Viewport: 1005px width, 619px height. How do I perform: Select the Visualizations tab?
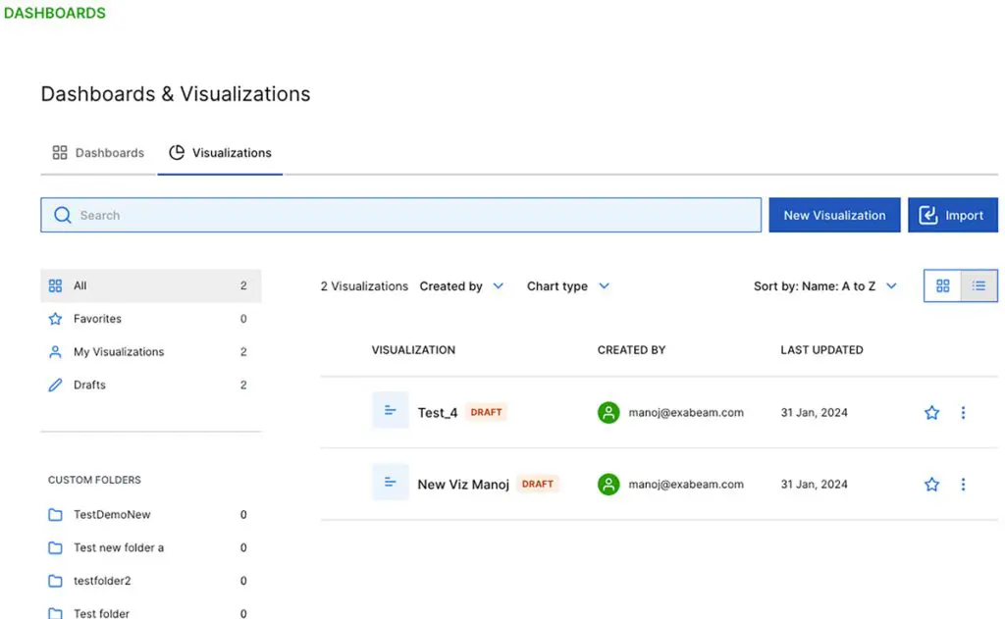(221, 153)
